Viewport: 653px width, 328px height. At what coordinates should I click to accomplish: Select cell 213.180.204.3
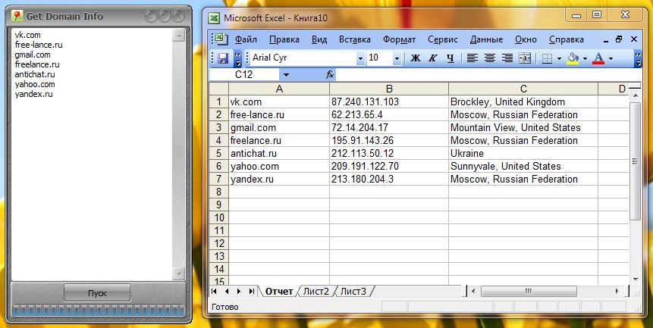[389, 180]
